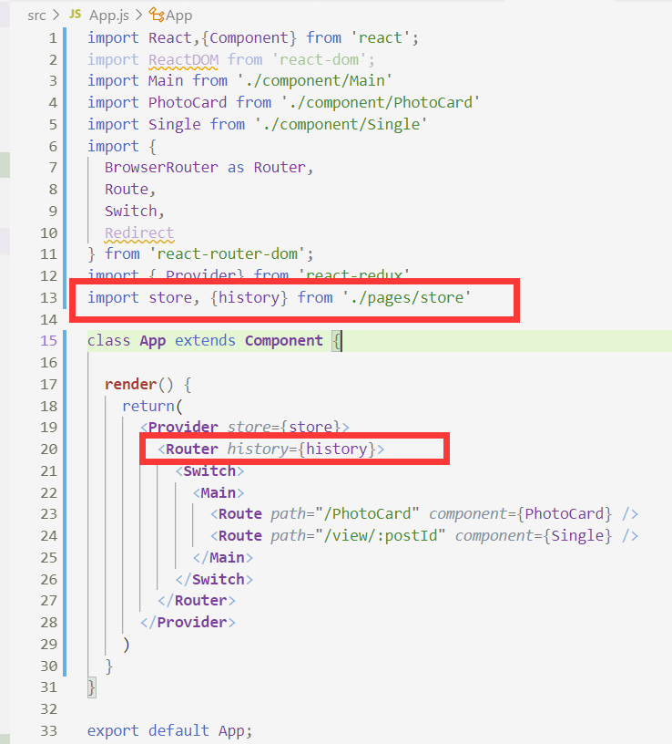Screen dimensions: 672x744
Task: Click closing '</Main>' tag
Action: 223,557
